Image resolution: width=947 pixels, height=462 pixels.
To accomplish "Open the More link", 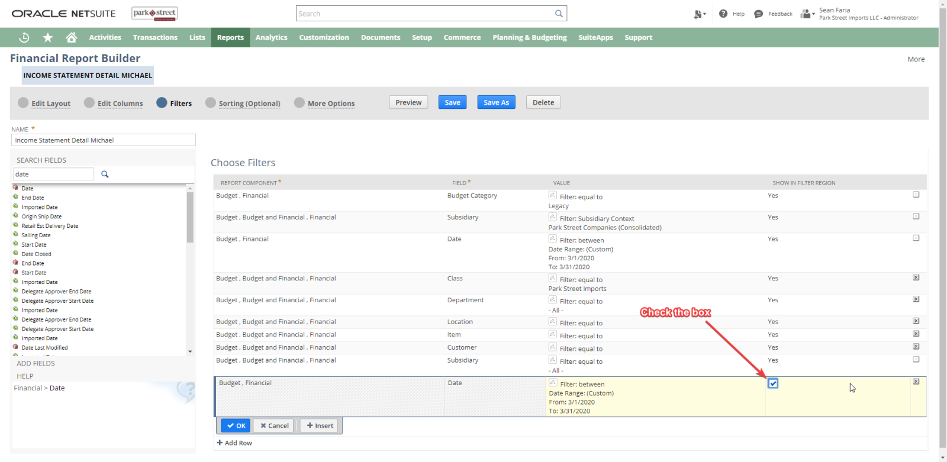I will tap(916, 59).
